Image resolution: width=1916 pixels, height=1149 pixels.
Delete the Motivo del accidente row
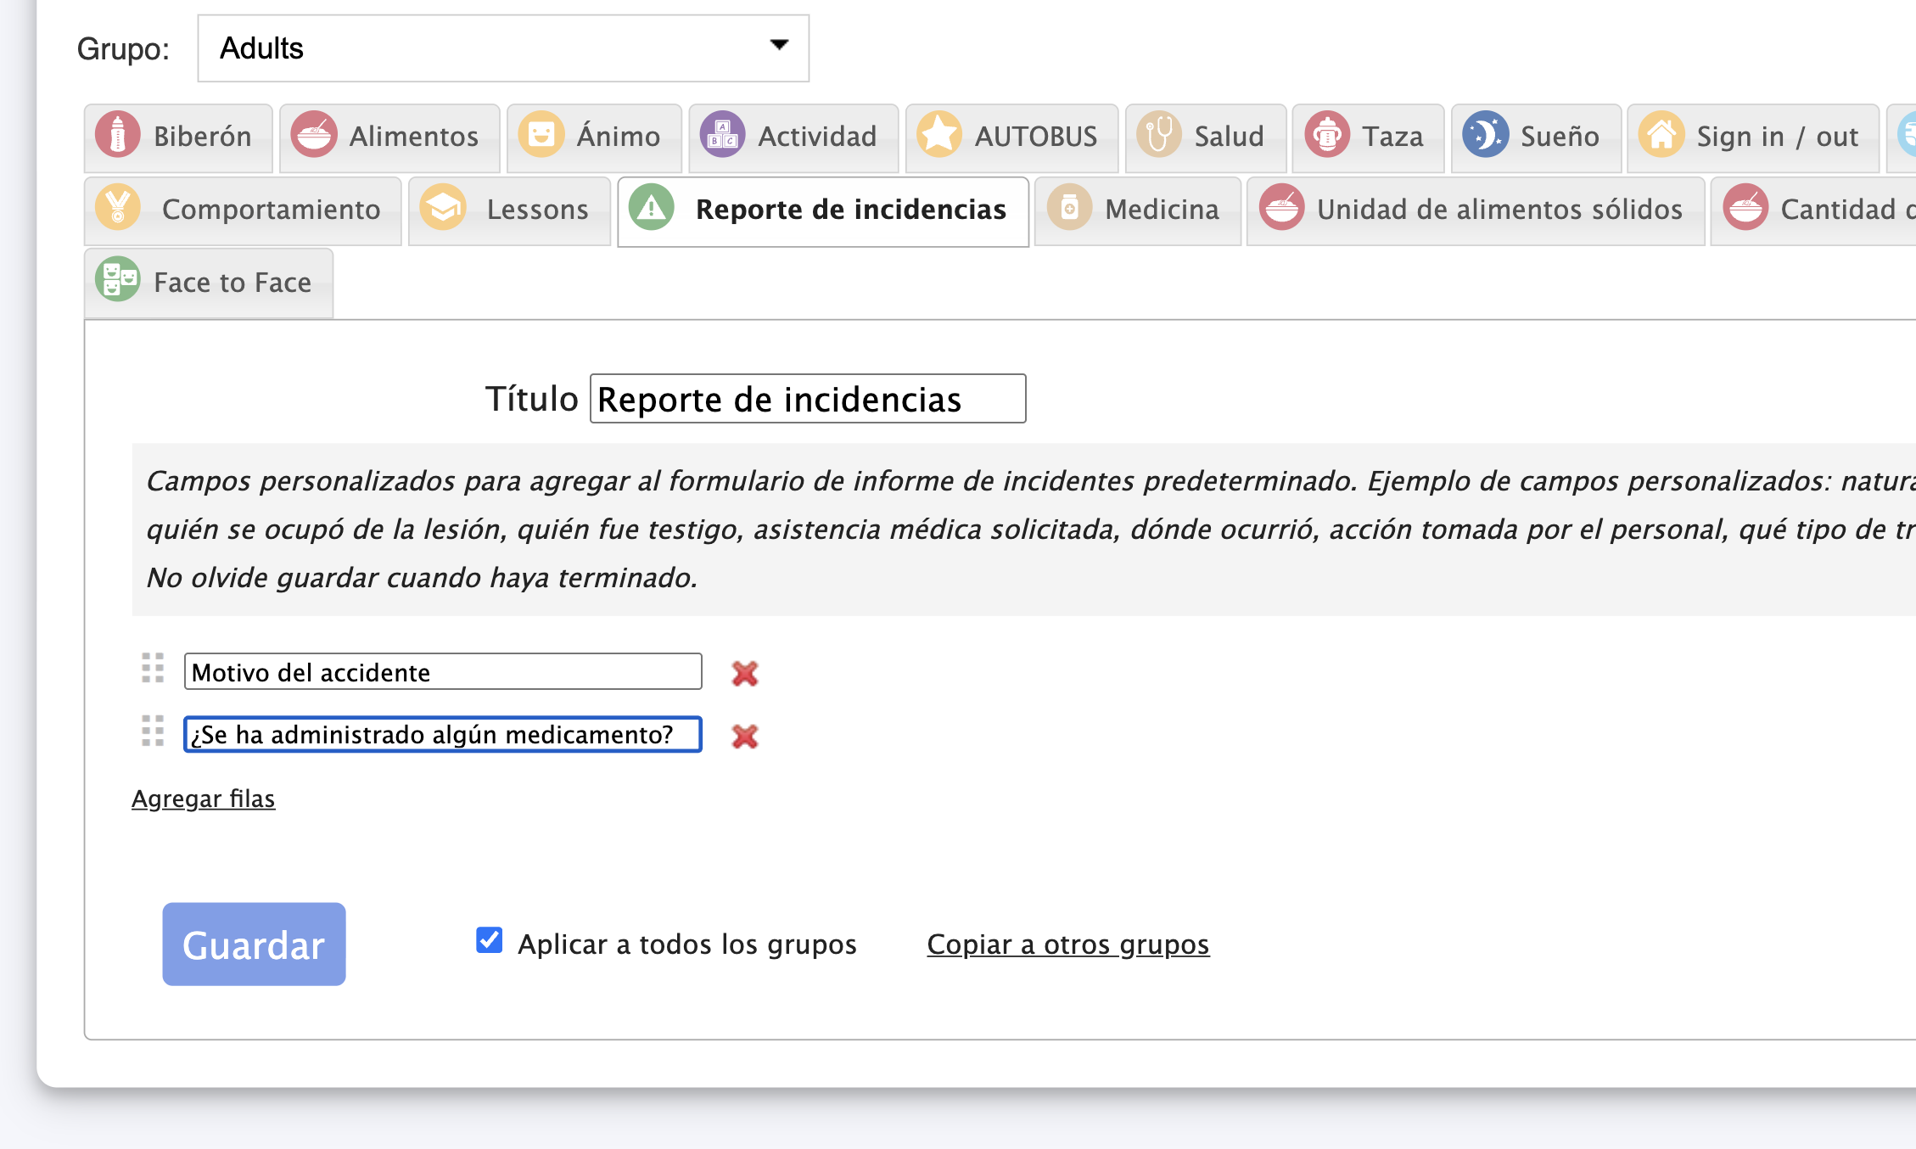pos(744,674)
